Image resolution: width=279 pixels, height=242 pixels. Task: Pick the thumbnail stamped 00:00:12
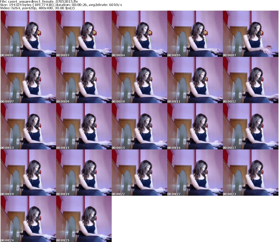[251, 80]
